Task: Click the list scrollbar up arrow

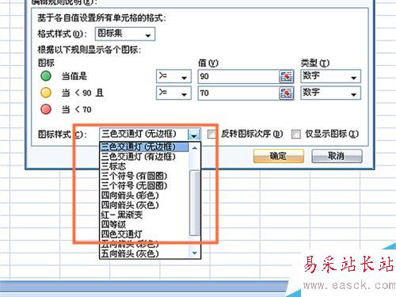Action: tap(195, 148)
